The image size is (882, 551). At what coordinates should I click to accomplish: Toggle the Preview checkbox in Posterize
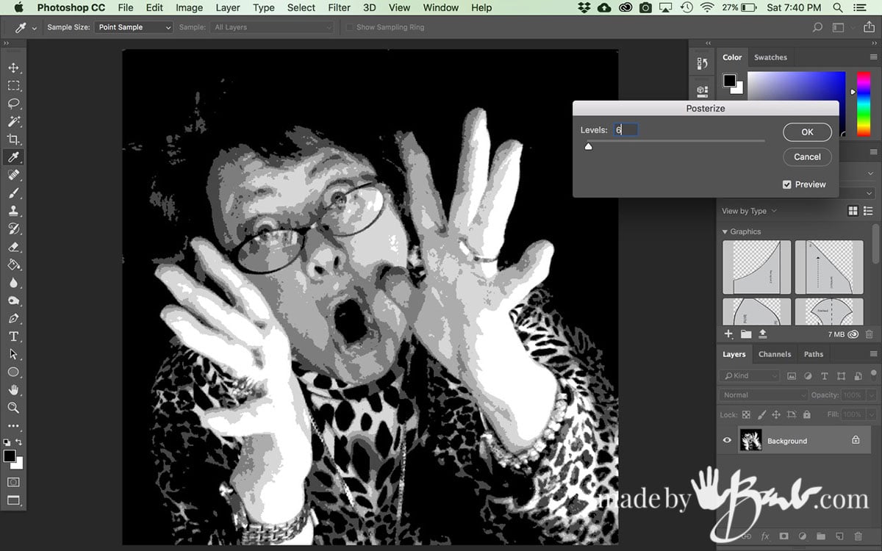(787, 184)
